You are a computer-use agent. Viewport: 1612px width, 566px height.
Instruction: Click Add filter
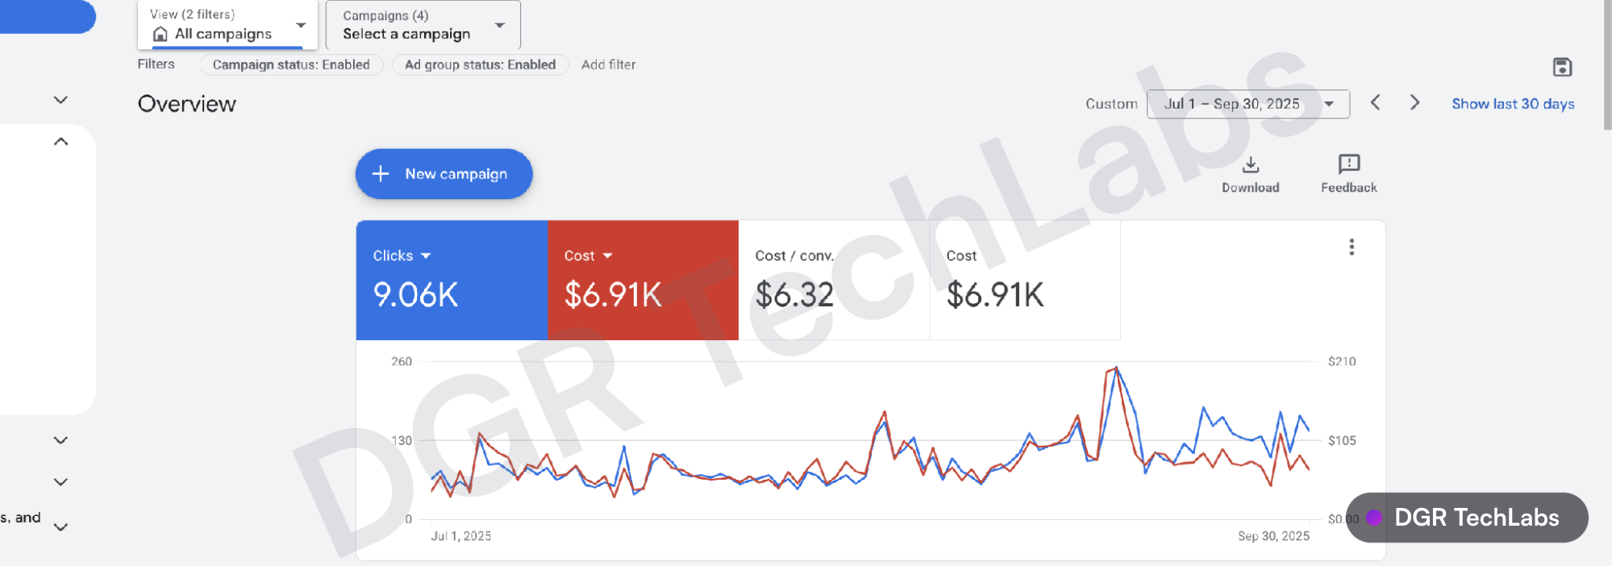click(x=608, y=65)
